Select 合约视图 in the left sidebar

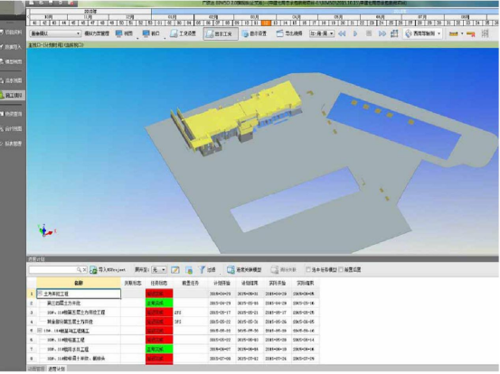click(x=12, y=128)
